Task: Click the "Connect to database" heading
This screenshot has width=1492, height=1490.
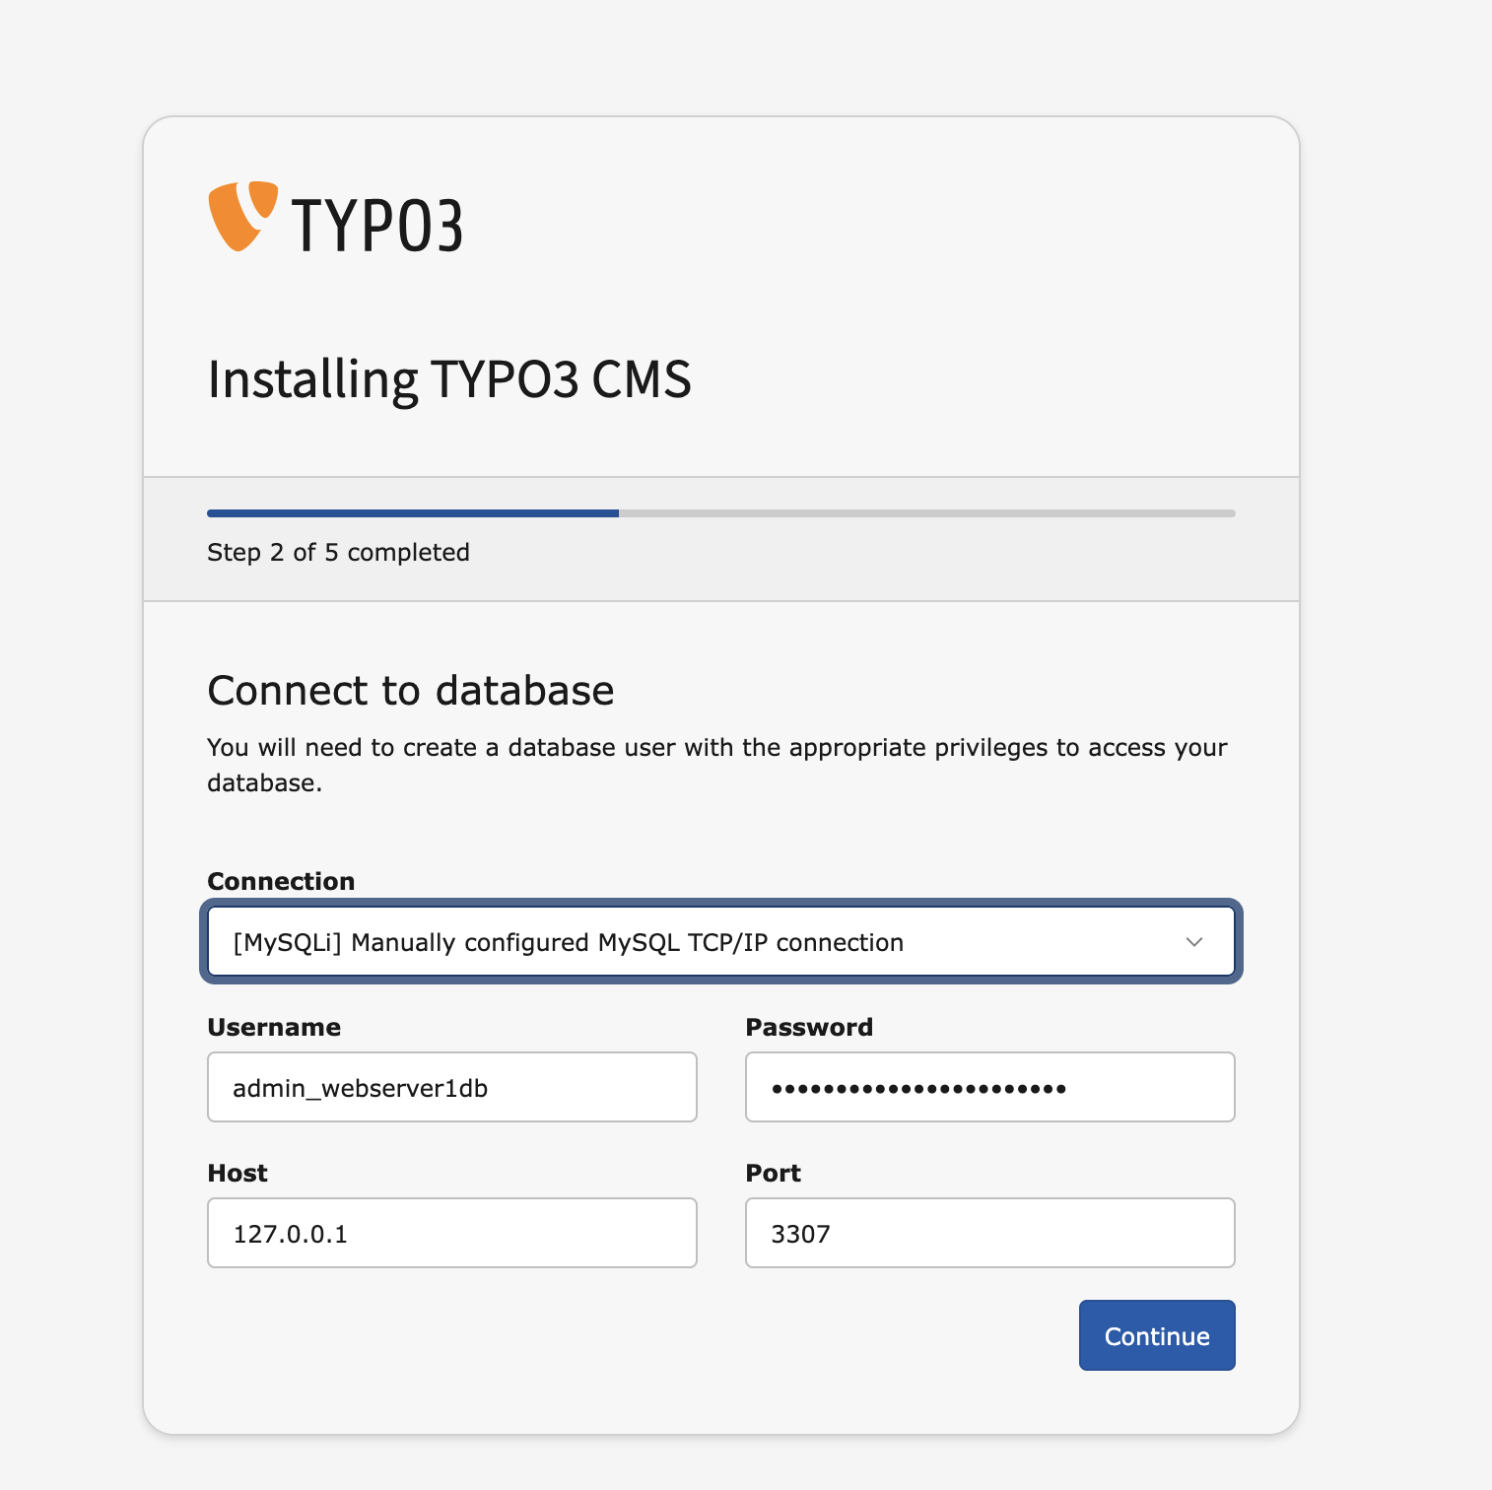Action: click(410, 691)
